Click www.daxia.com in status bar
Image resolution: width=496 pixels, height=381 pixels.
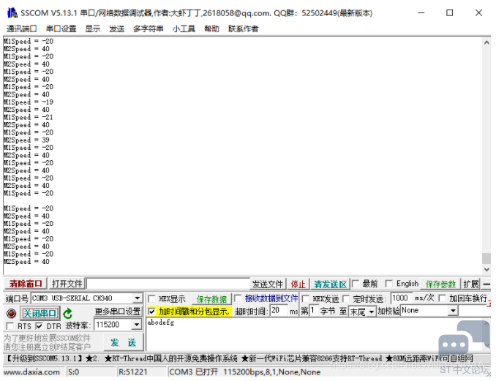pyautogui.click(x=32, y=372)
